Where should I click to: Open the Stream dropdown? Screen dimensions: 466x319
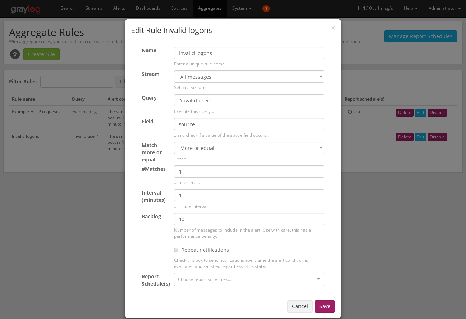pos(249,77)
